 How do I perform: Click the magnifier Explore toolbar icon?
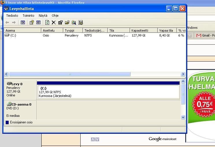(74, 22)
